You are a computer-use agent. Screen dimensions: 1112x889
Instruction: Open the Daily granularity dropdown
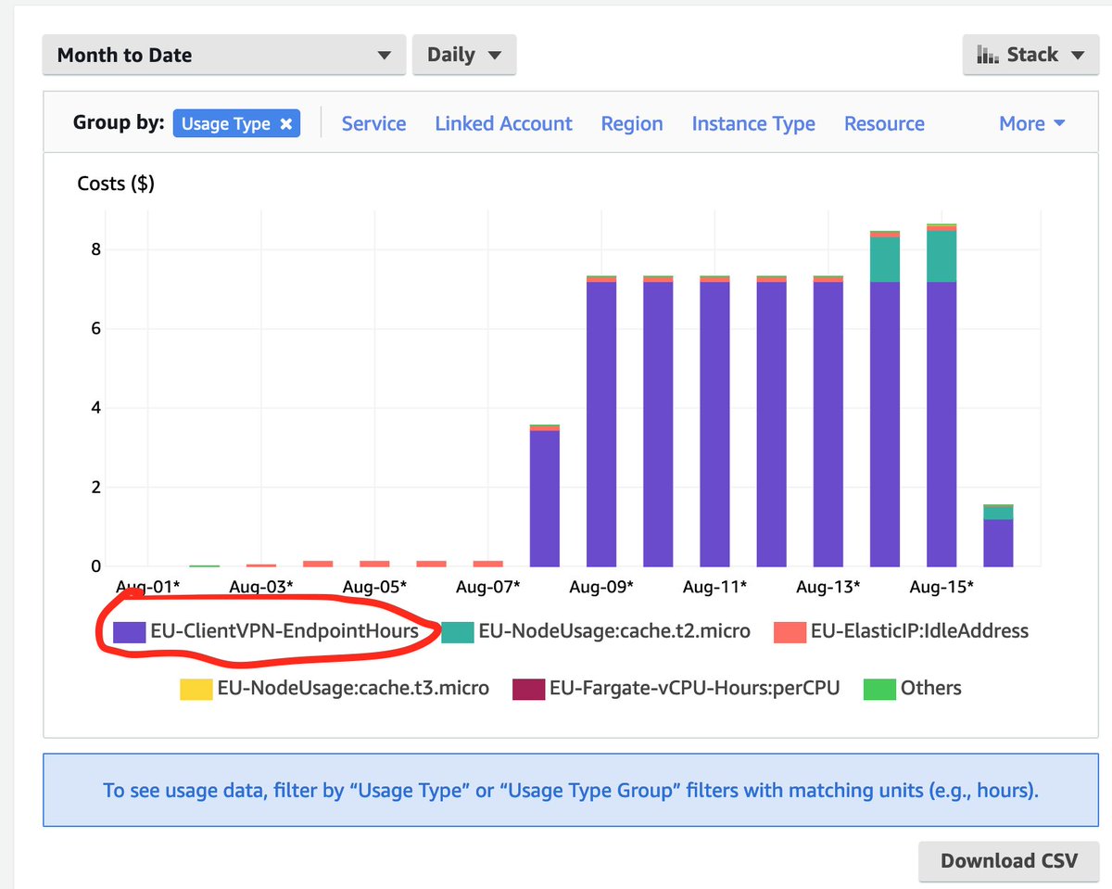tap(464, 55)
